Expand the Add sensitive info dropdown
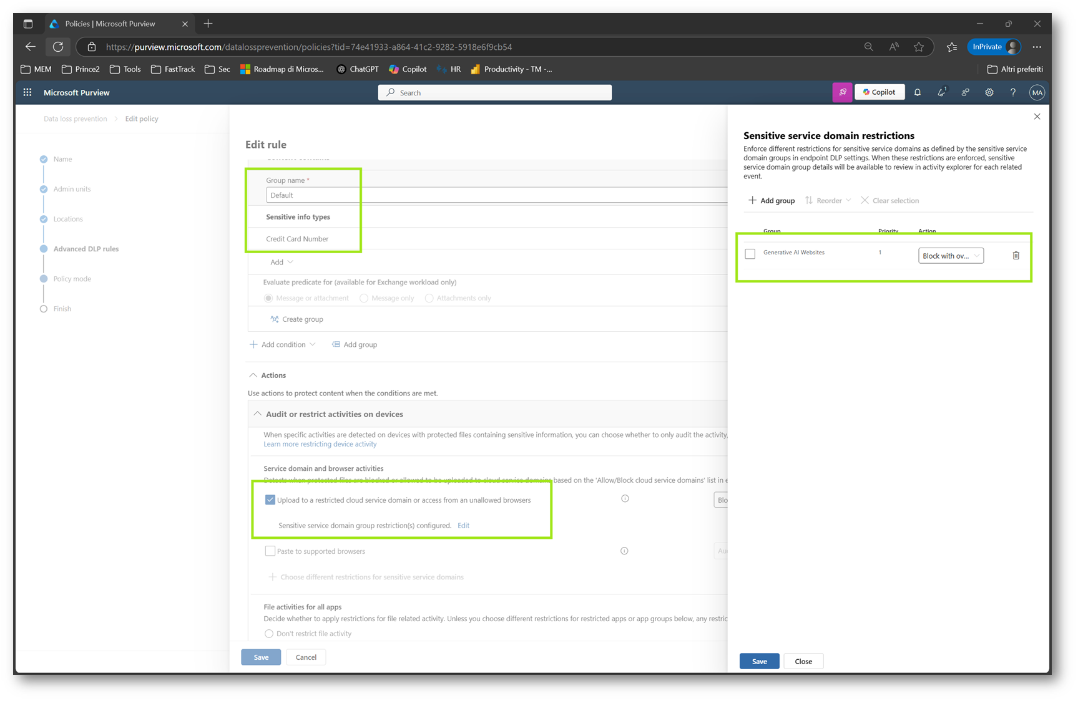1078x701 pixels. tap(282, 262)
